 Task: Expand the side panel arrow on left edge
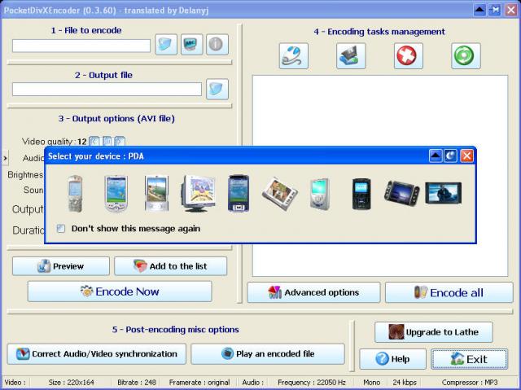5,158
